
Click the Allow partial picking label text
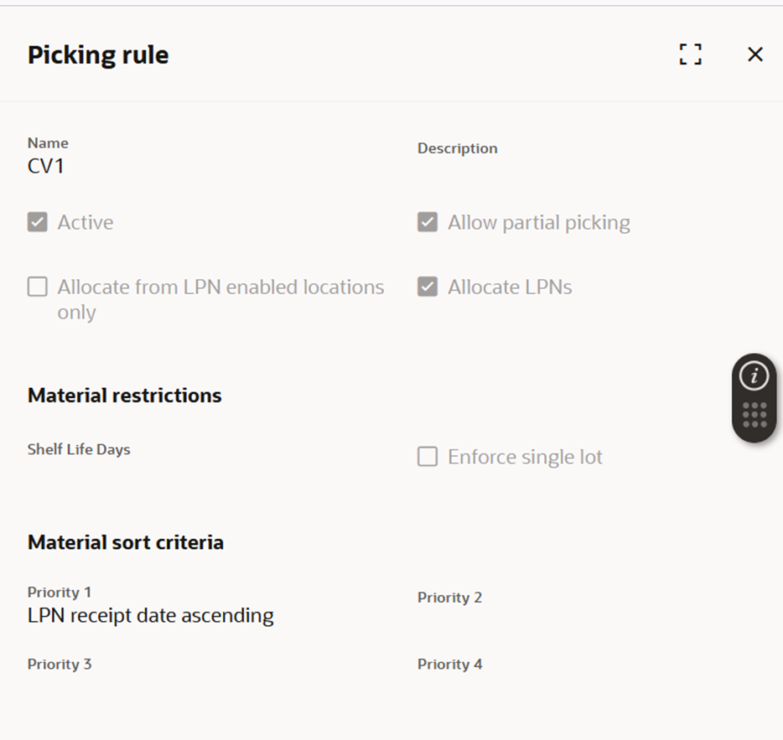click(x=538, y=223)
